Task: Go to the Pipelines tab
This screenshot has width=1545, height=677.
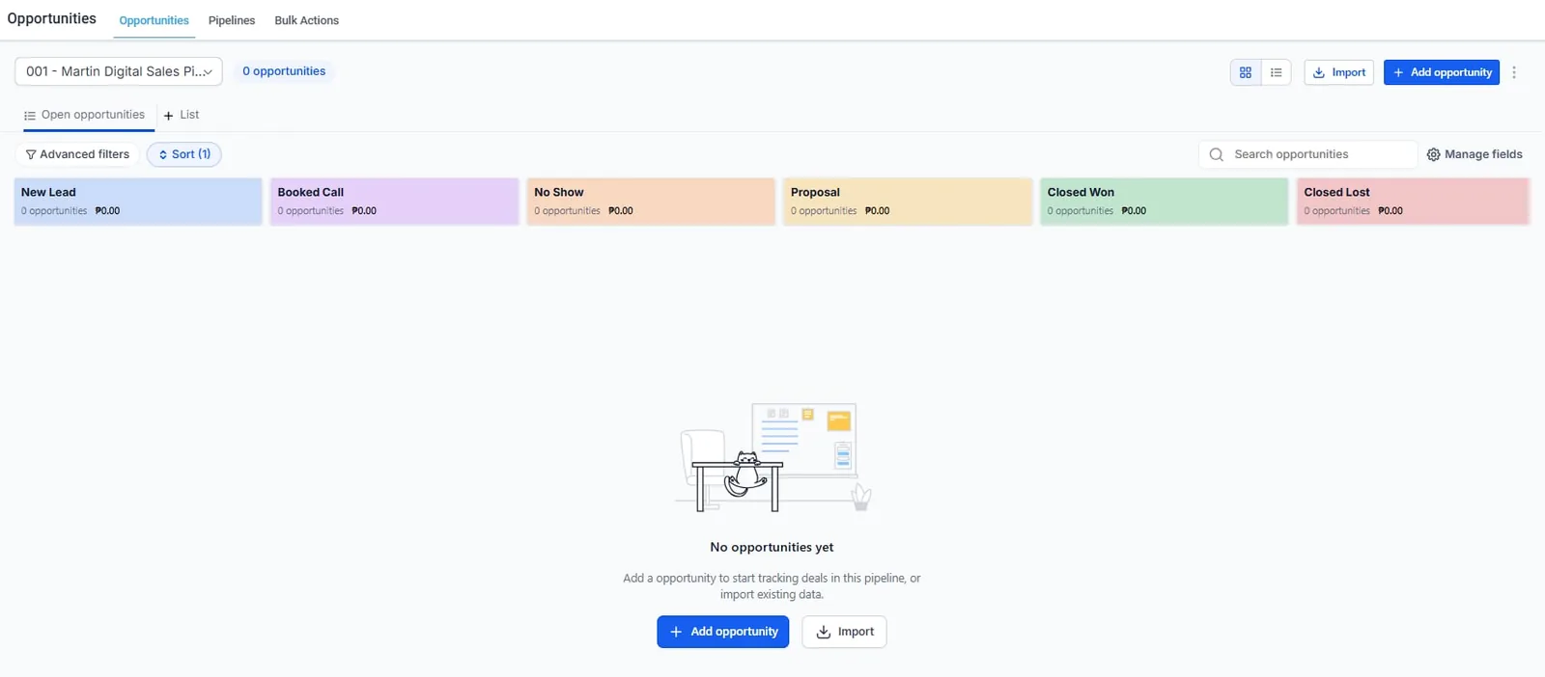Action: click(x=232, y=20)
